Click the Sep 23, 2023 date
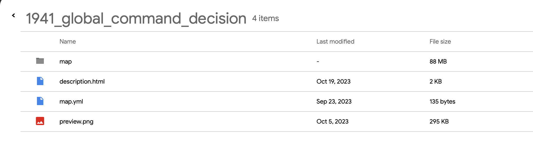Viewport: 533px width, 142px height. point(334,102)
